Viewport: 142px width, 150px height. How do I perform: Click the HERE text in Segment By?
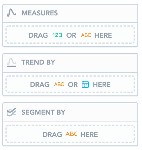click(x=89, y=135)
